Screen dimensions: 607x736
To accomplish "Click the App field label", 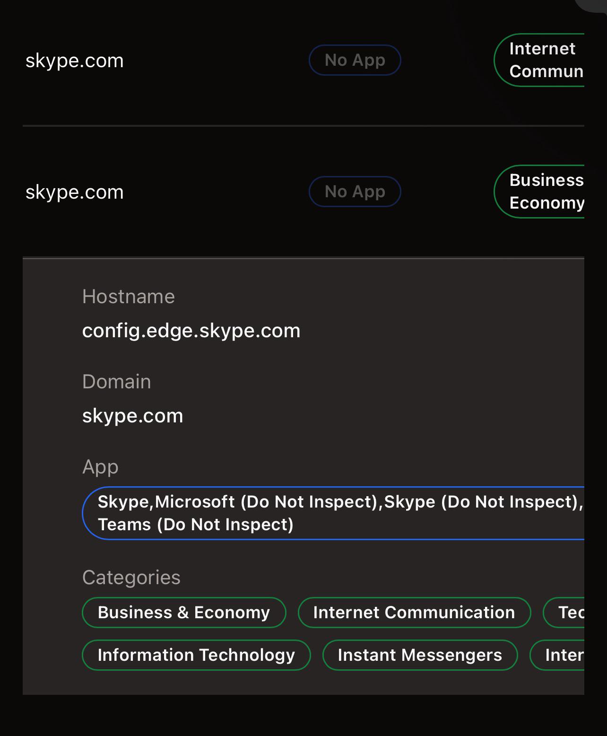I will (100, 467).
